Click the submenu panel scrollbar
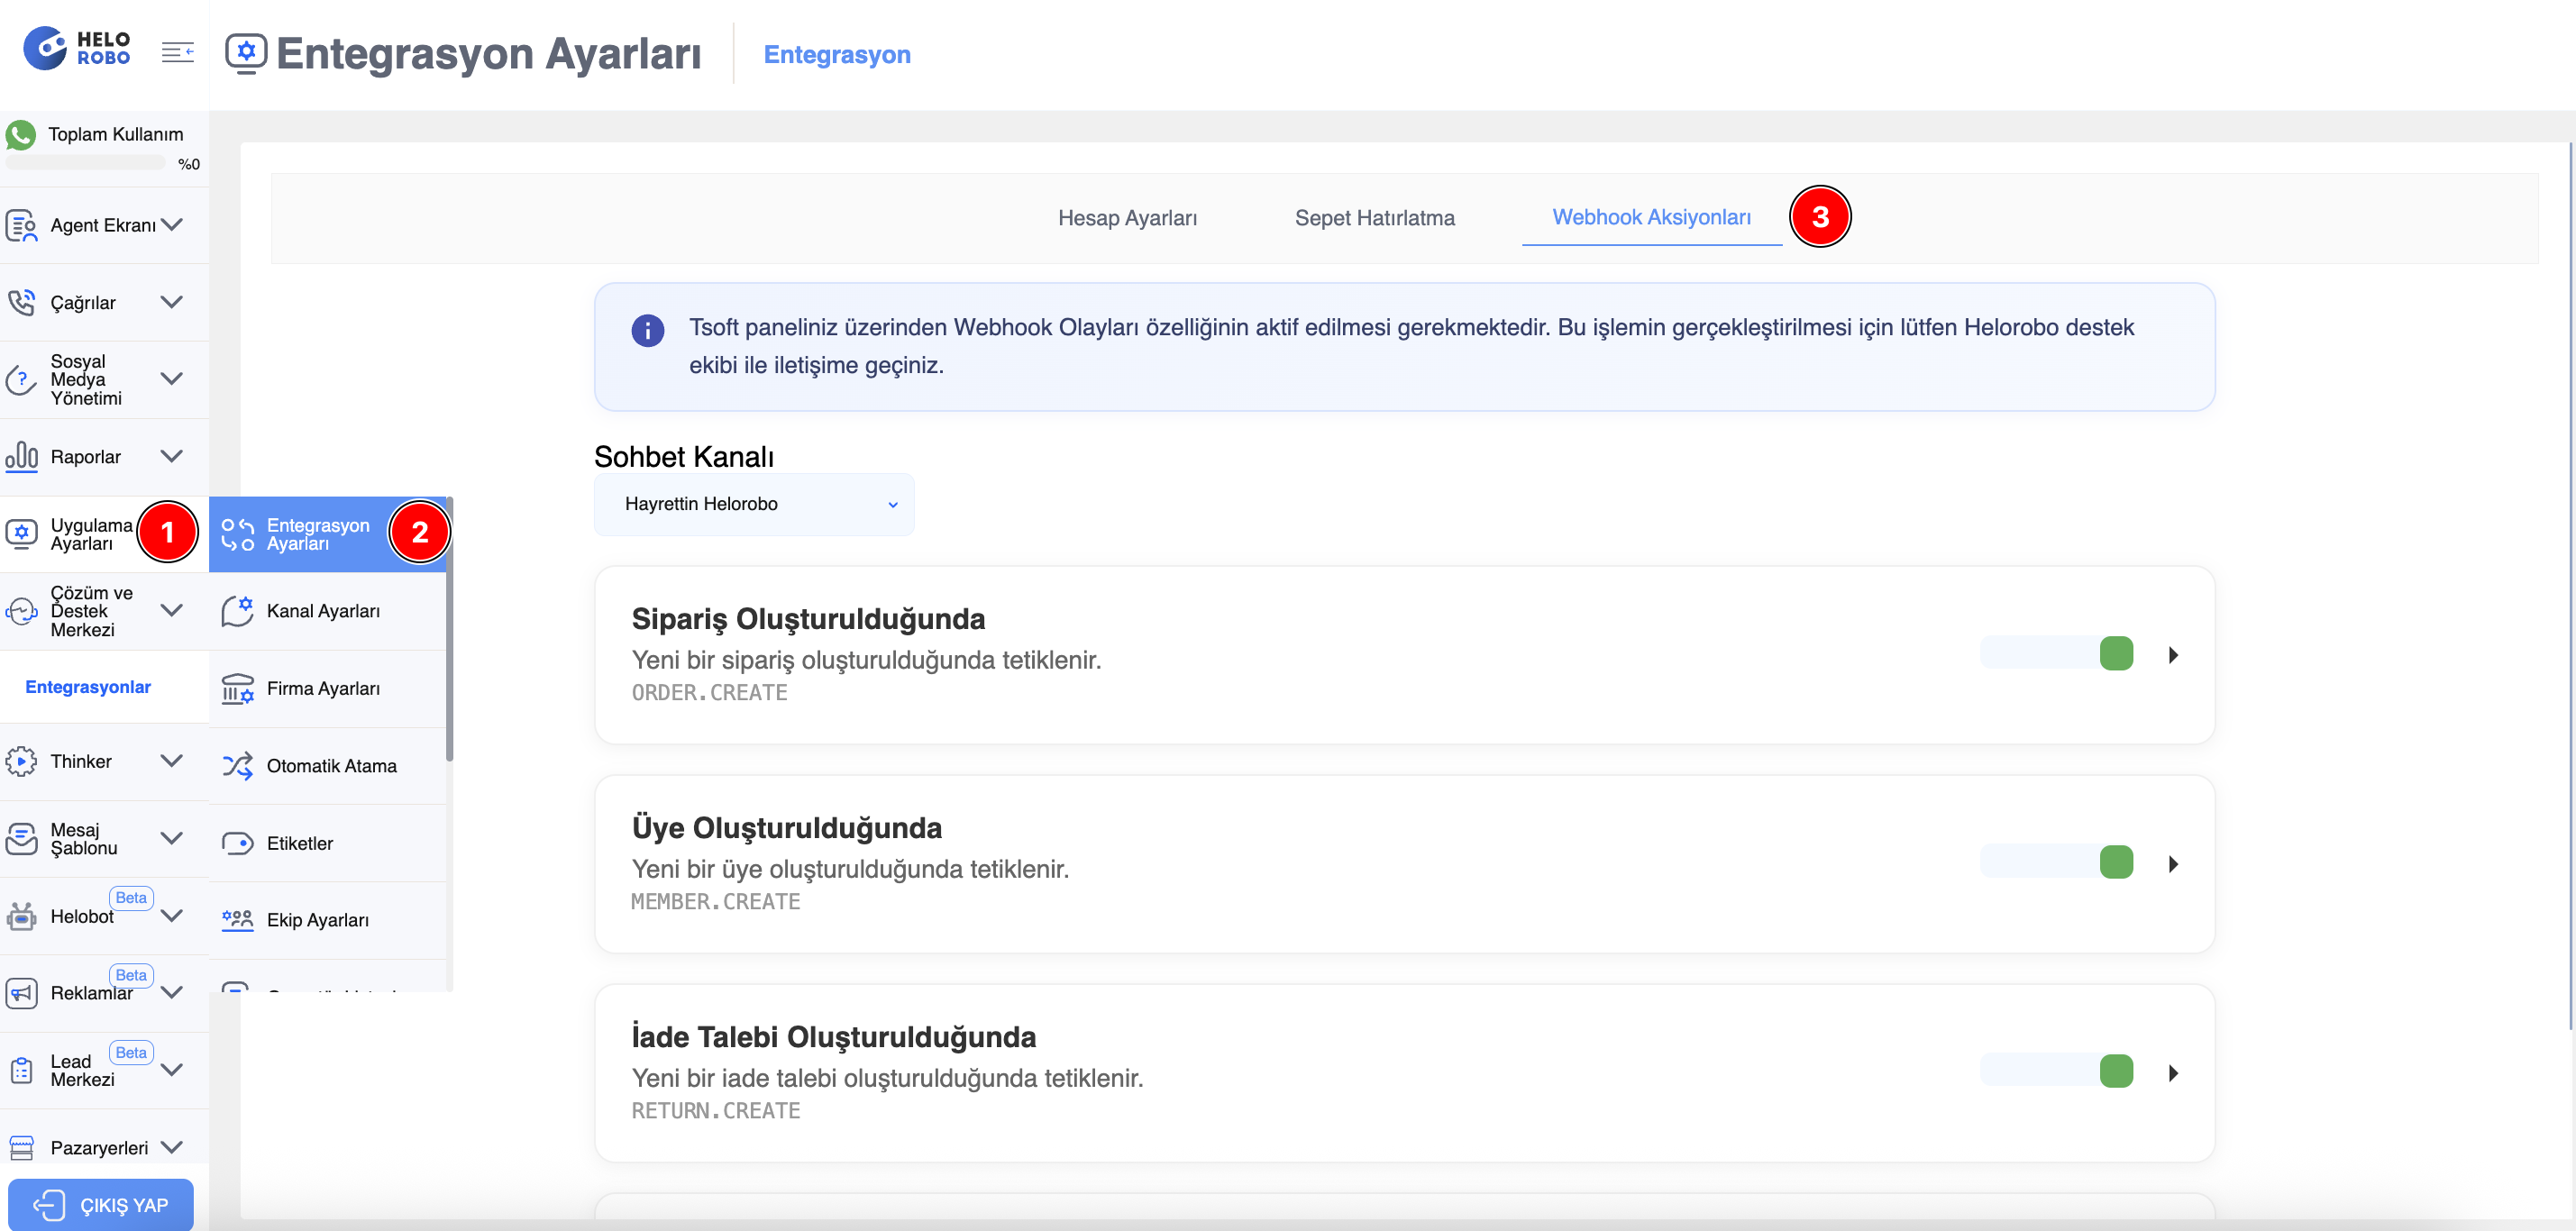Screen dimensions: 2576x1231 (x=450, y=630)
